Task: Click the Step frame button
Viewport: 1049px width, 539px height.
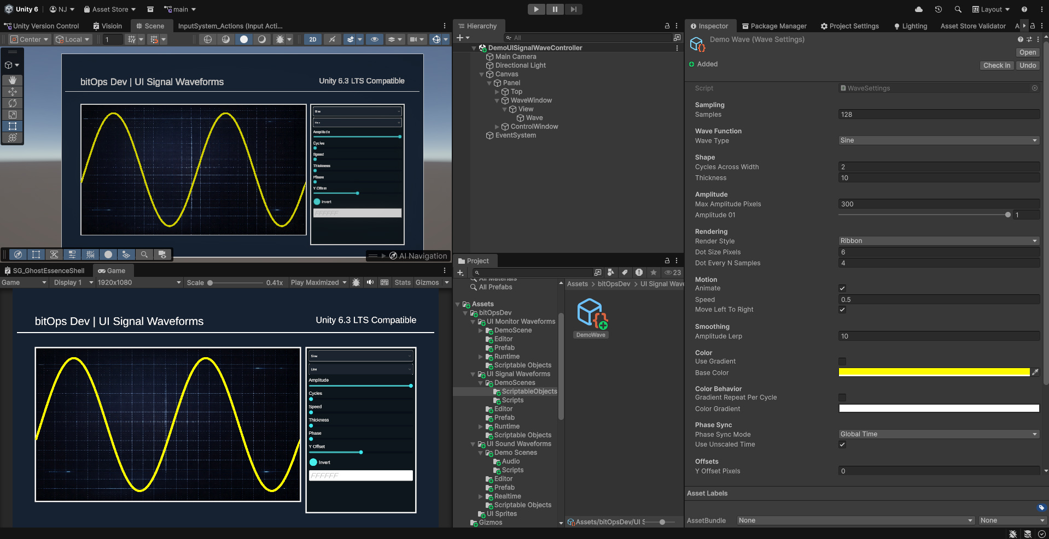Action: tap(573, 9)
